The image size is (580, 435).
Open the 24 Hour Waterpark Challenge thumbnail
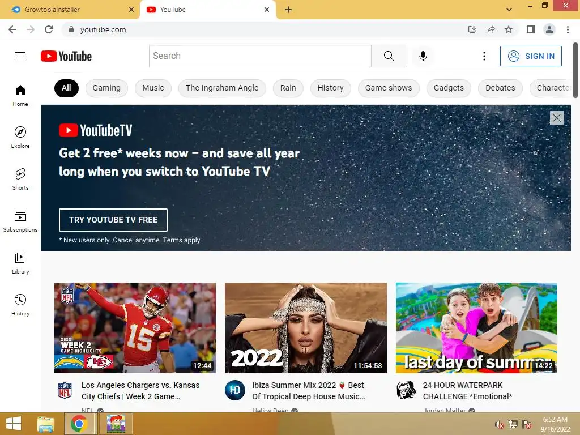pos(476,328)
